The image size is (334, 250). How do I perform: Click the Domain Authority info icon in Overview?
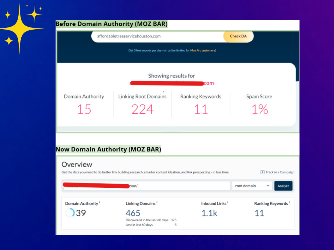pyautogui.click(x=100, y=202)
